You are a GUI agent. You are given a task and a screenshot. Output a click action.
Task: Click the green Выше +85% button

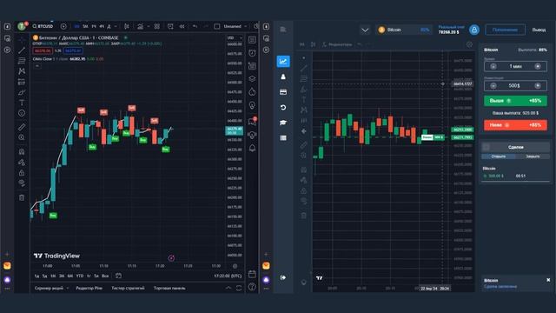pos(515,101)
